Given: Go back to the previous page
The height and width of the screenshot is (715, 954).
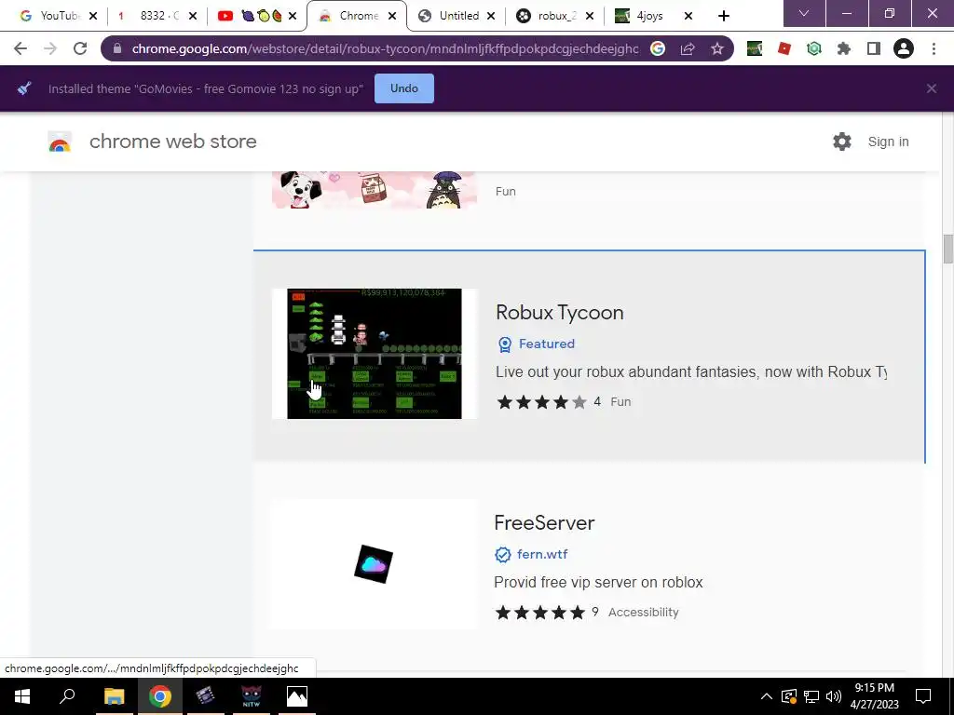Looking at the screenshot, I should click(x=20, y=48).
